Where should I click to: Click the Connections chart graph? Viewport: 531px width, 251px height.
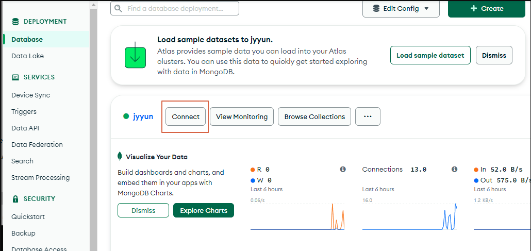(x=410, y=216)
